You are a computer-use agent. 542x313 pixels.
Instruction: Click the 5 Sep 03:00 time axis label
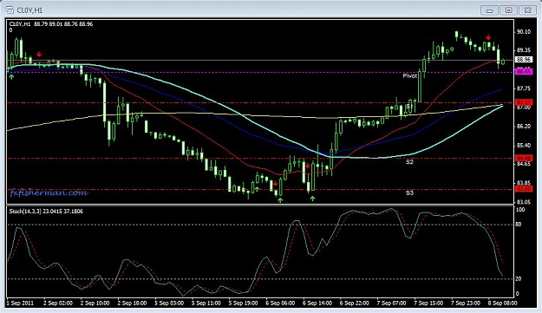[x=169, y=303]
